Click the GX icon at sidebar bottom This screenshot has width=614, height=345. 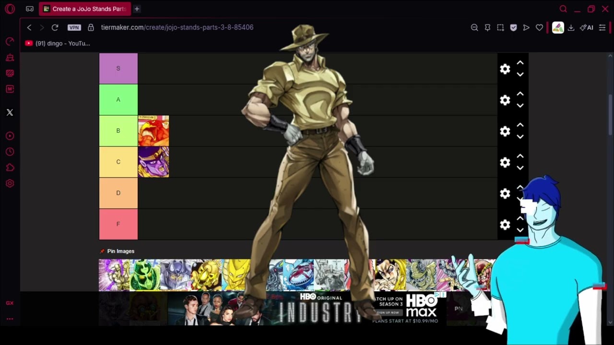pos(10,303)
